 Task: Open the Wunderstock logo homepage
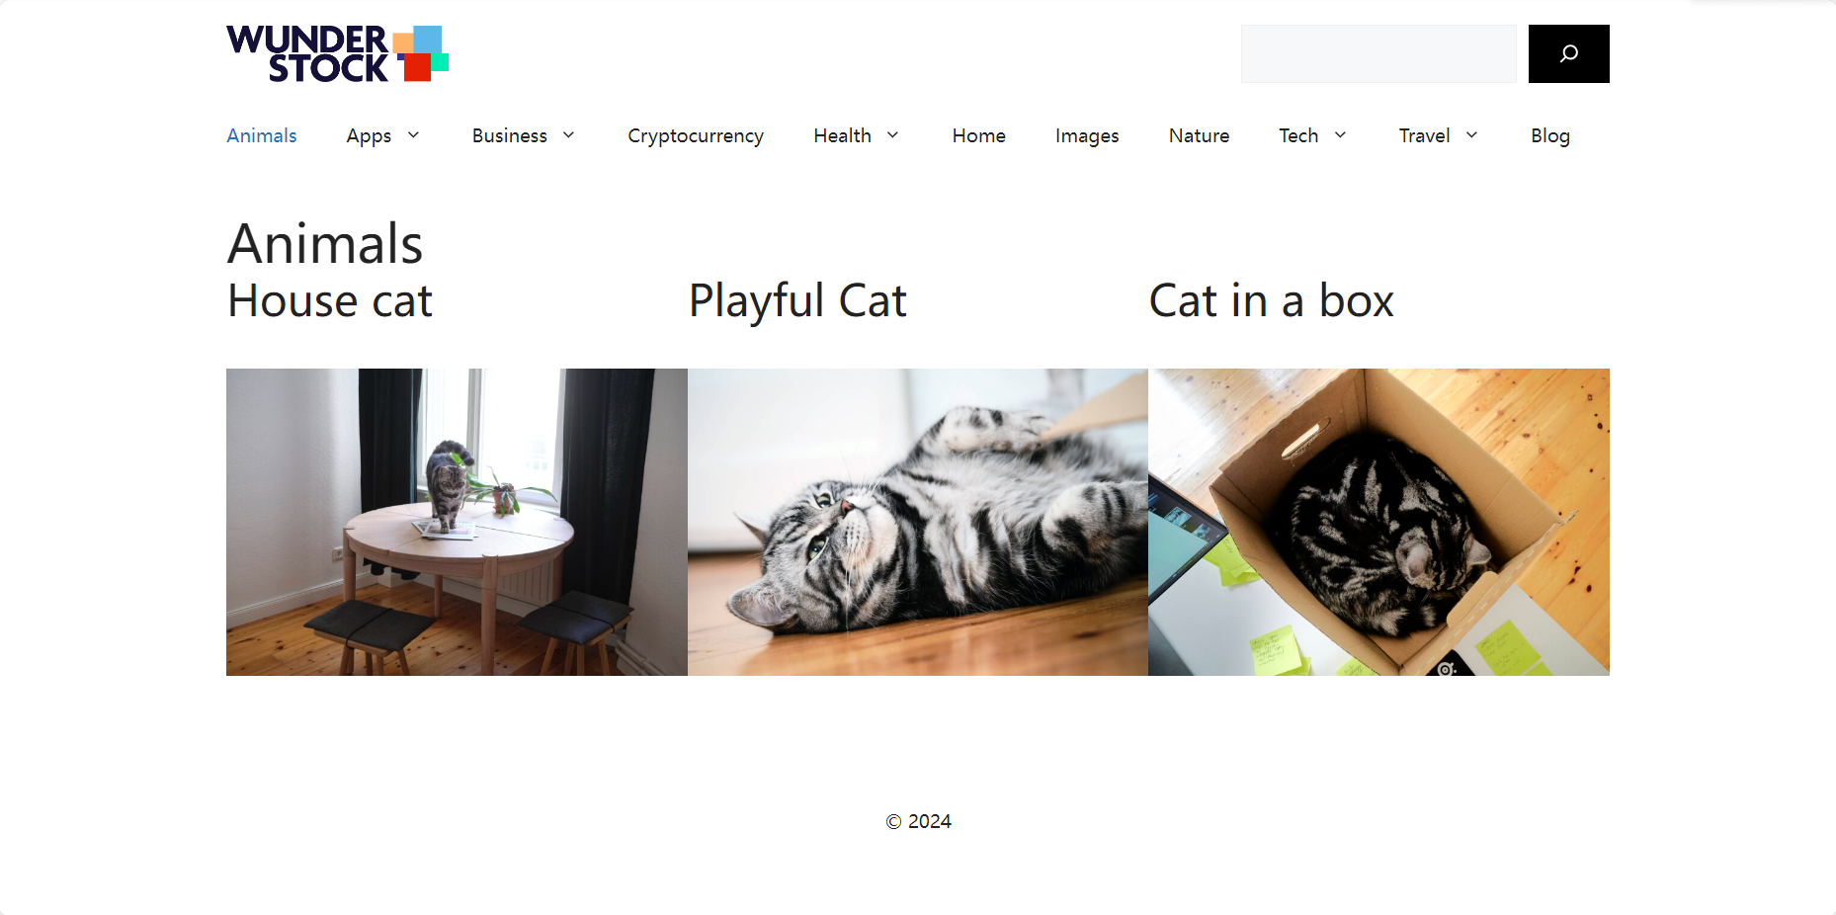[337, 53]
